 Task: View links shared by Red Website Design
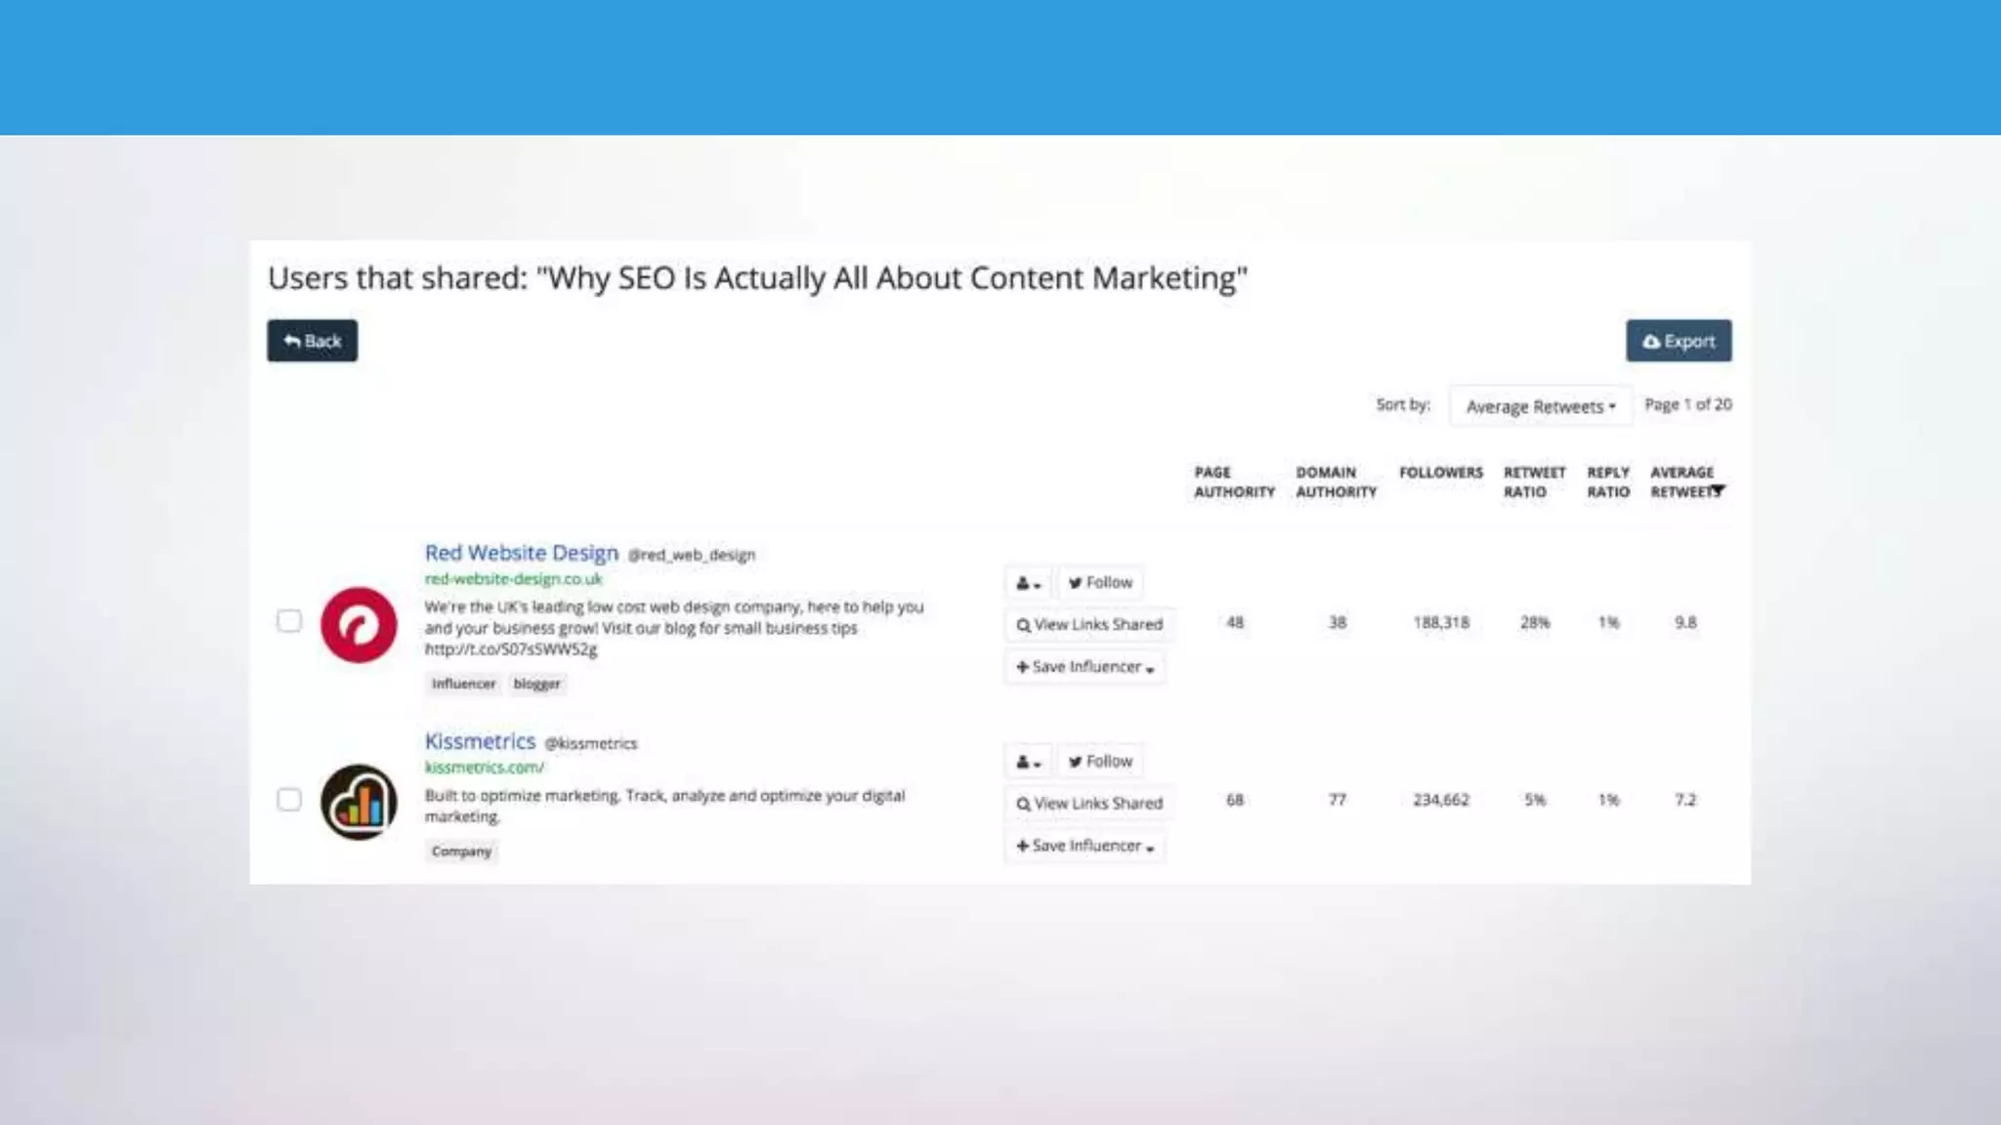(x=1089, y=625)
